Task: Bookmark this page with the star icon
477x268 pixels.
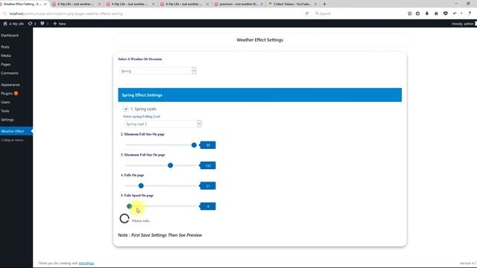Action: click(x=409, y=13)
